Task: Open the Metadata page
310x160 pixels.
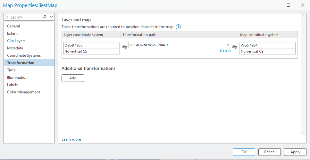Action: click(15, 48)
